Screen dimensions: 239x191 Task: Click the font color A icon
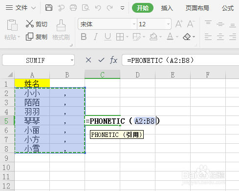tap(170, 37)
